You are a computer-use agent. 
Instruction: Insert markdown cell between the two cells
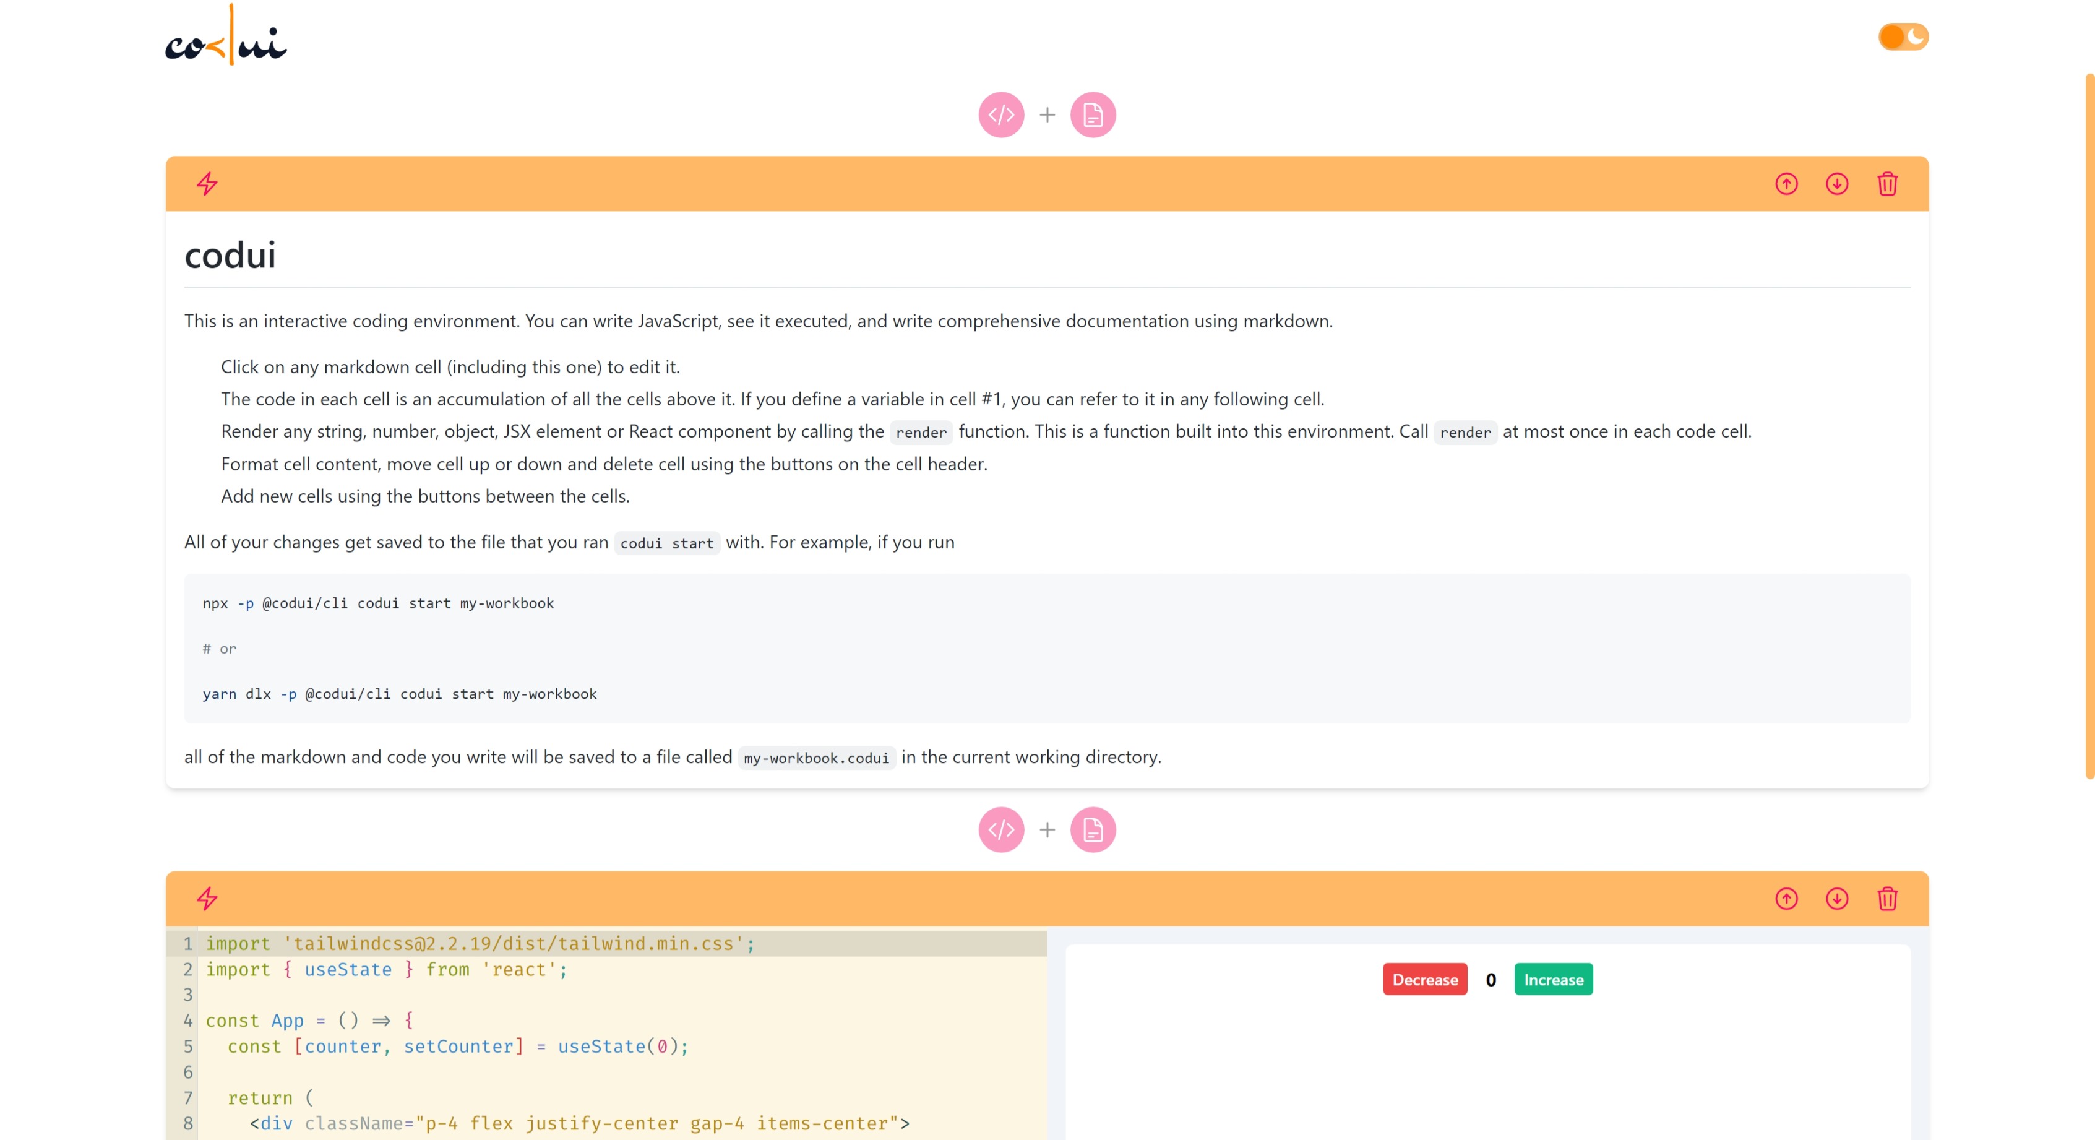[1092, 829]
